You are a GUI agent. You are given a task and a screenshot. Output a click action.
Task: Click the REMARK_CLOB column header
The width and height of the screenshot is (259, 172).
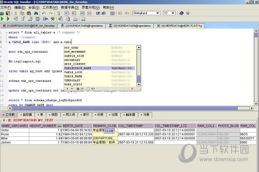pos(105,126)
